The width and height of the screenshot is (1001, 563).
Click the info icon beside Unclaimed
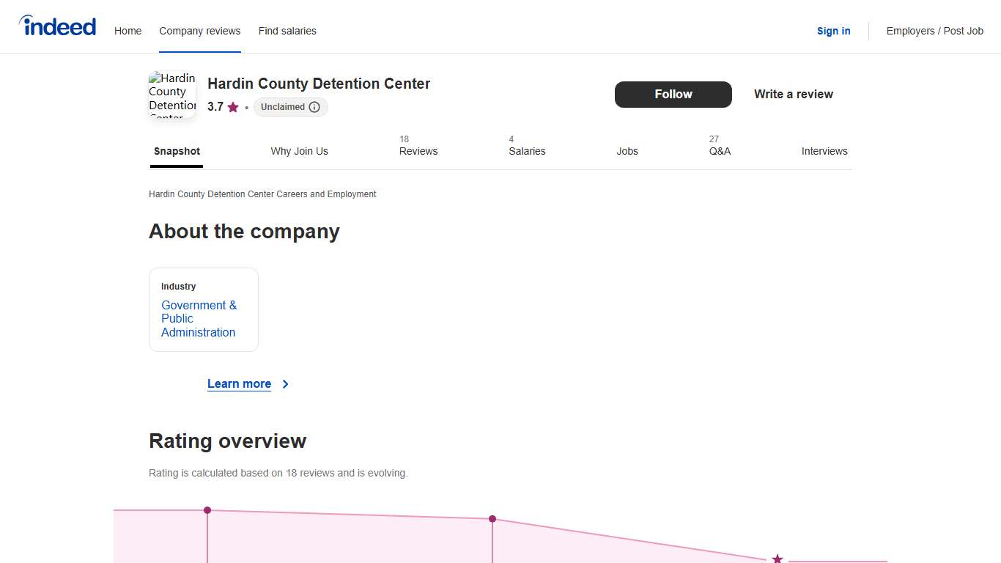click(x=314, y=107)
